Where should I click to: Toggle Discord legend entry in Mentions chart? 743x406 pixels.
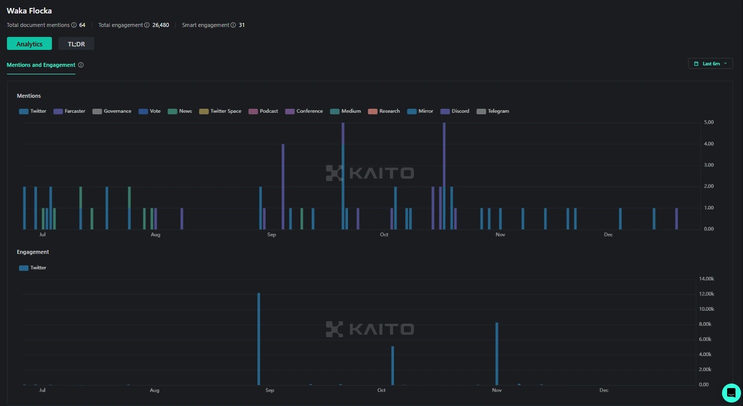click(455, 111)
